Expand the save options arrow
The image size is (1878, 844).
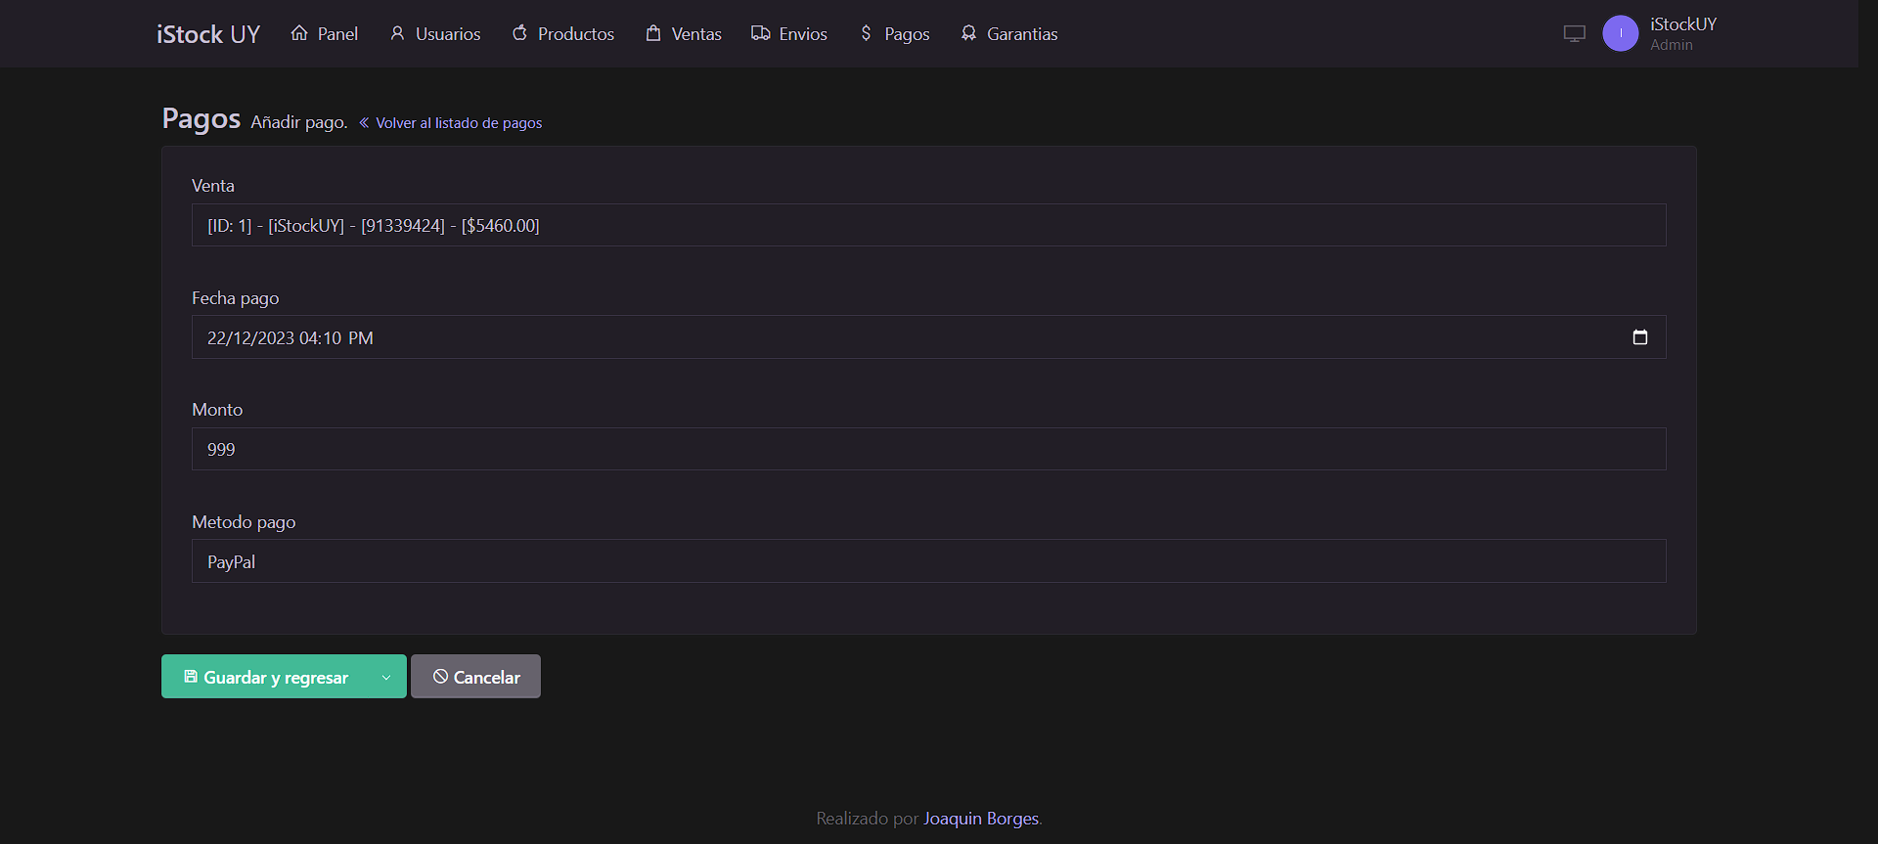pyautogui.click(x=386, y=677)
